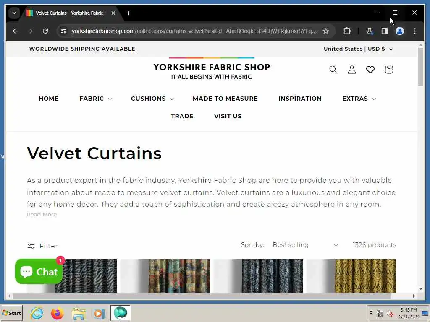Open the MADE TO MEASURE page
Viewport: 430px width, 322px height.
coord(225,99)
